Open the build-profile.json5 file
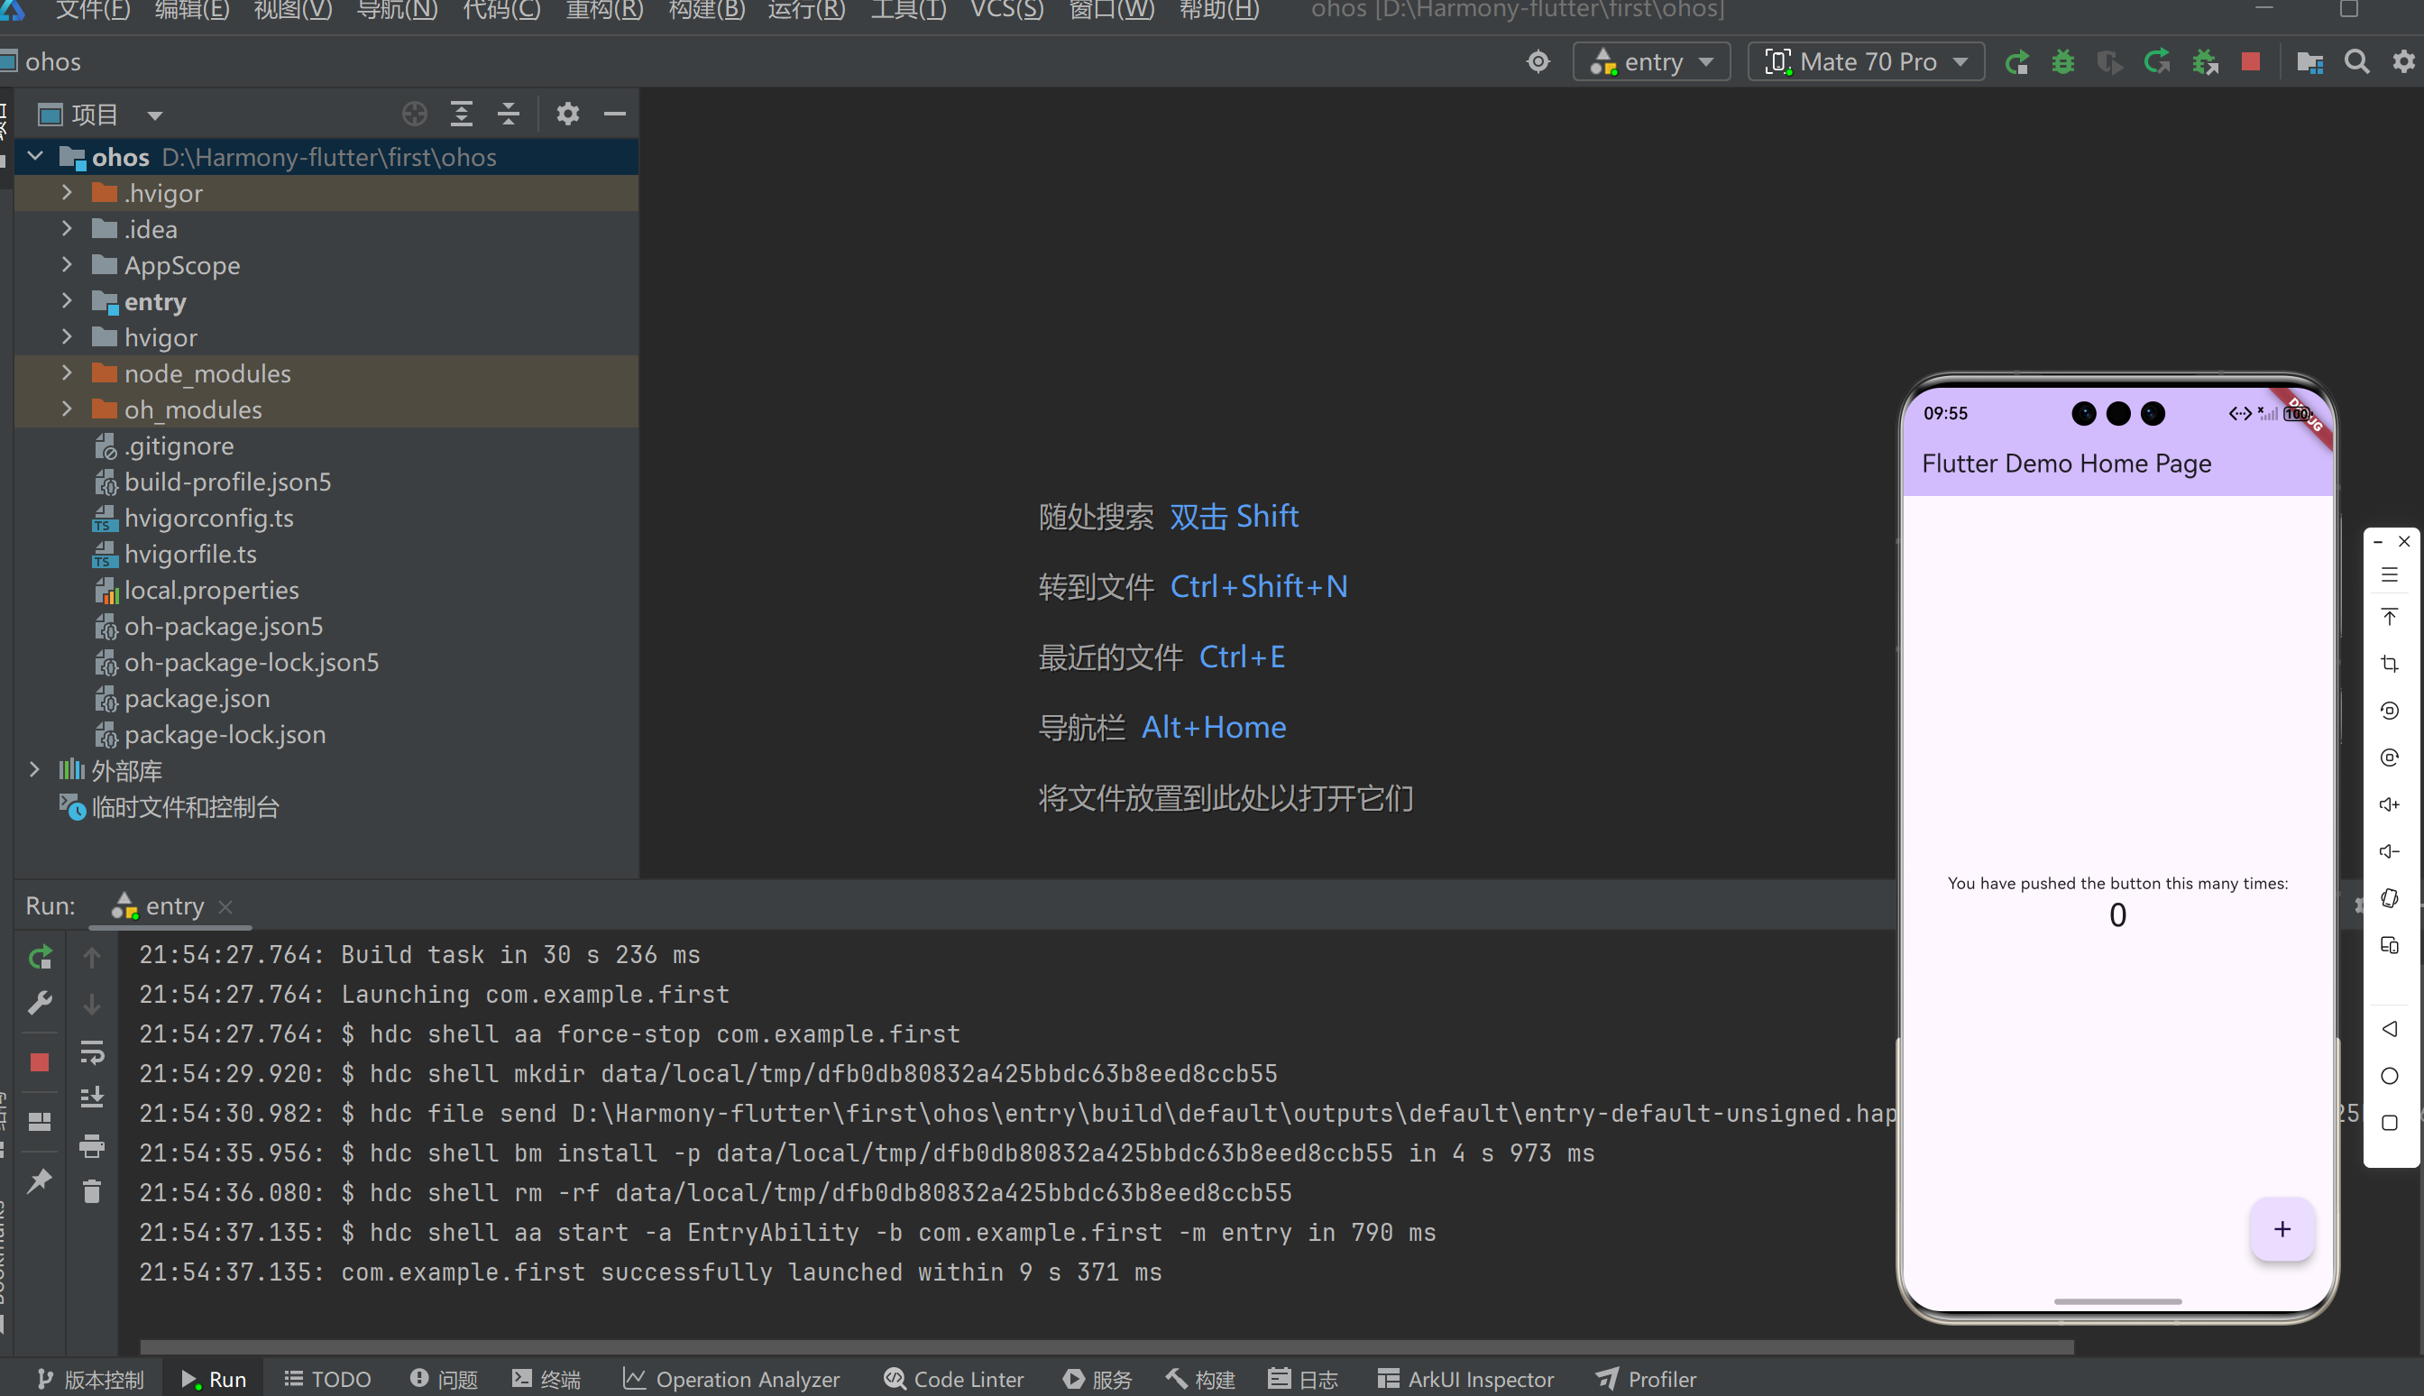Image resolution: width=2424 pixels, height=1396 pixels. 227,482
